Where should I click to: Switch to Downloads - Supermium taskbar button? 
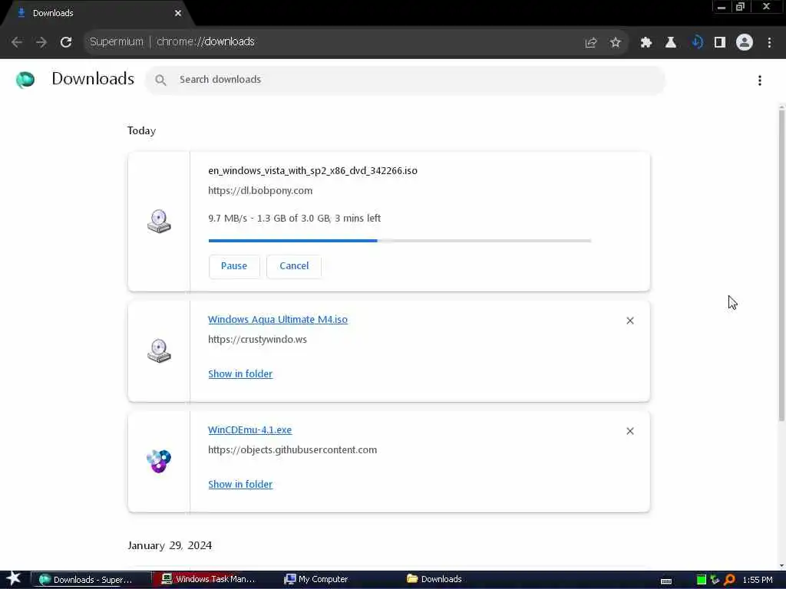pos(93,580)
